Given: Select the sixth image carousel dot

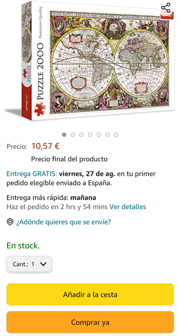Looking at the screenshot, I should click(x=107, y=134).
